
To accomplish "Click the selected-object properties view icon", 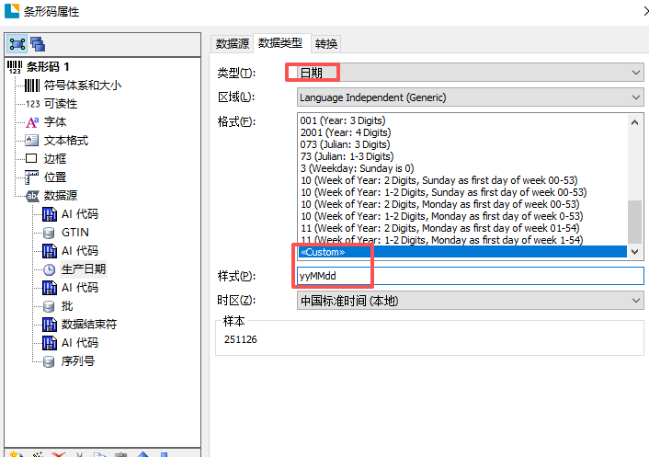I will pos(17,43).
